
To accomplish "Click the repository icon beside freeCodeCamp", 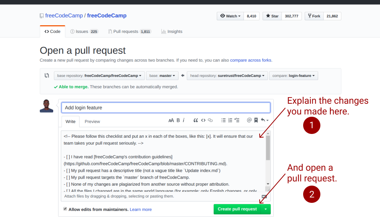I will 42,16.
